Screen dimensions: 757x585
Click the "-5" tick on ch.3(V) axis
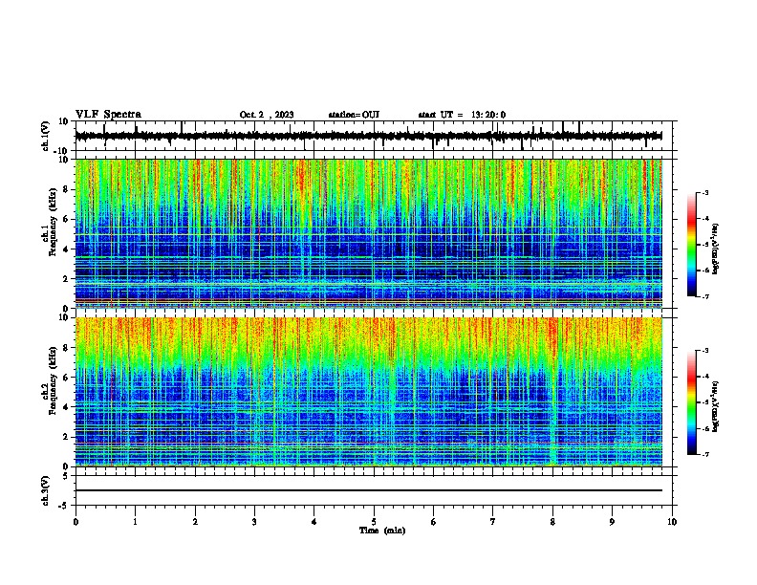65,506
